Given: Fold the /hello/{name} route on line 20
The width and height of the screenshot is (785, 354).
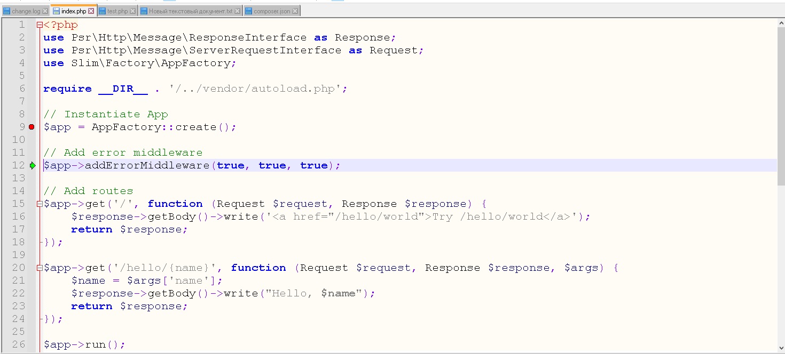Looking at the screenshot, I should pyautogui.click(x=40, y=268).
